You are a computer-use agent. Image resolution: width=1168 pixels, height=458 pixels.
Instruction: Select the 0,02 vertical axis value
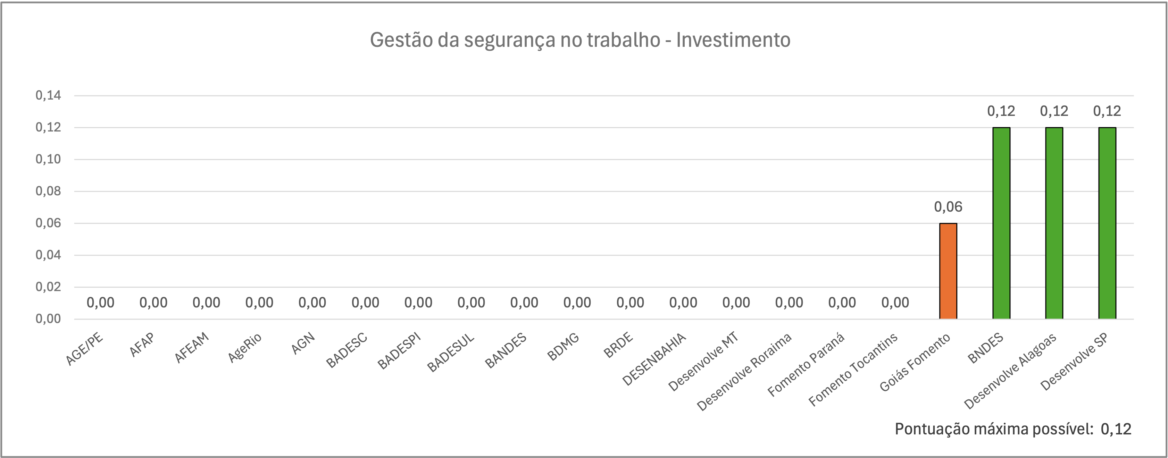coord(48,287)
